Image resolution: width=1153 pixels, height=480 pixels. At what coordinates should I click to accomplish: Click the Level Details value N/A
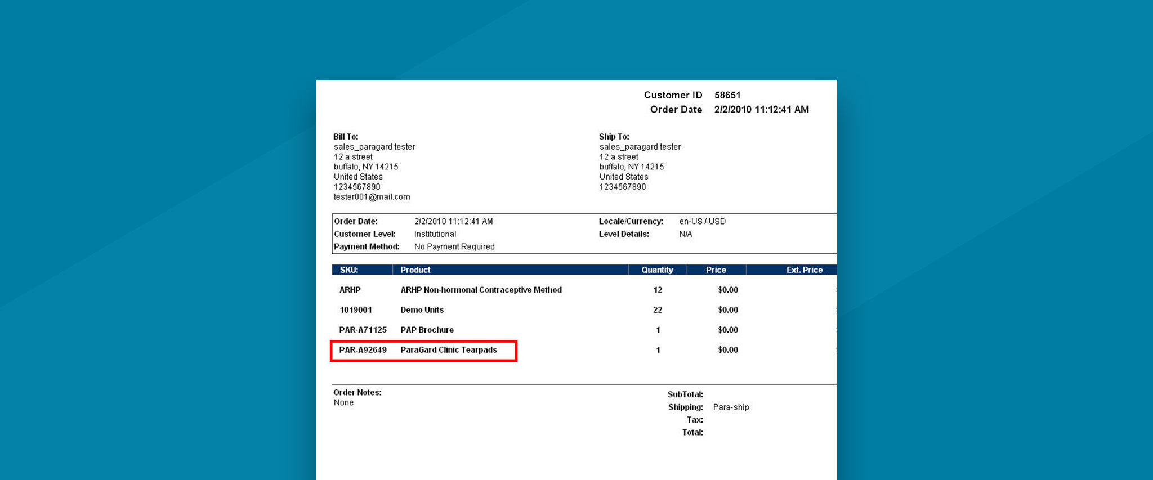coord(686,234)
